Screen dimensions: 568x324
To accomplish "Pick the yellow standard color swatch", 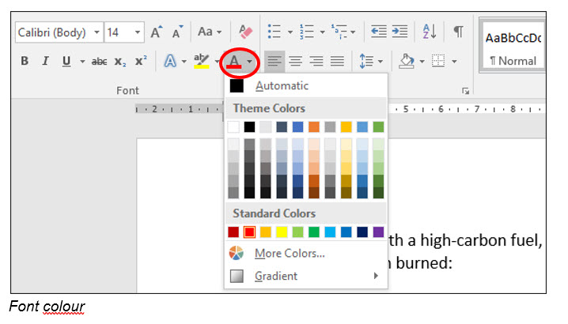I will (x=282, y=232).
